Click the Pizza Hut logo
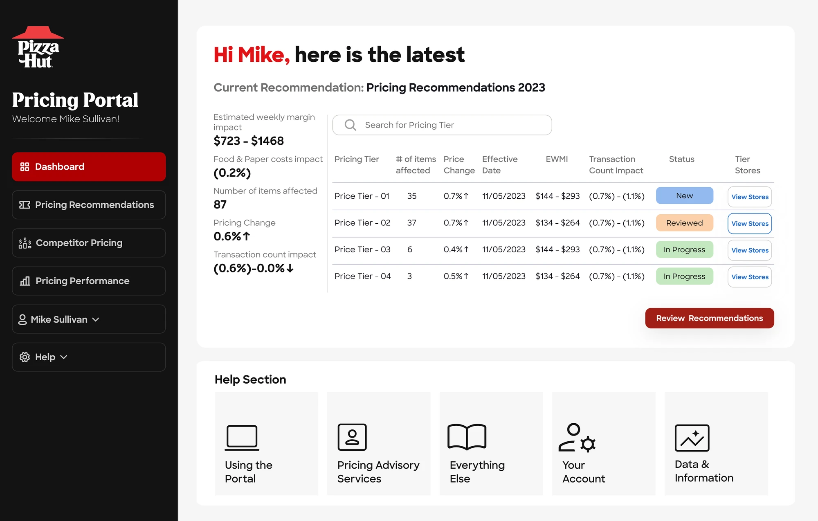The width and height of the screenshot is (818, 521). (38, 47)
